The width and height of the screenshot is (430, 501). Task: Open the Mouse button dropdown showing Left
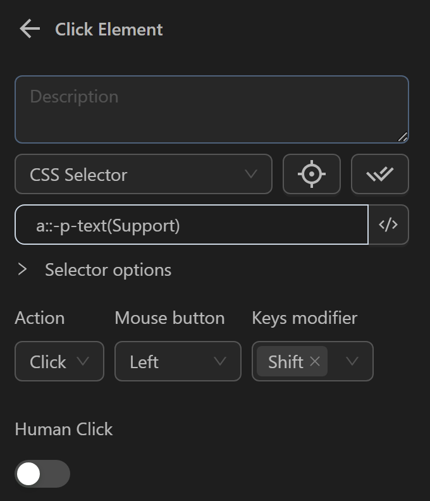(178, 362)
